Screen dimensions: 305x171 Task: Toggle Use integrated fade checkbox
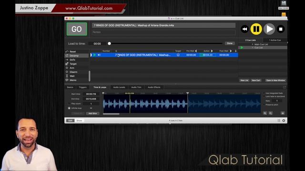tap(264, 93)
